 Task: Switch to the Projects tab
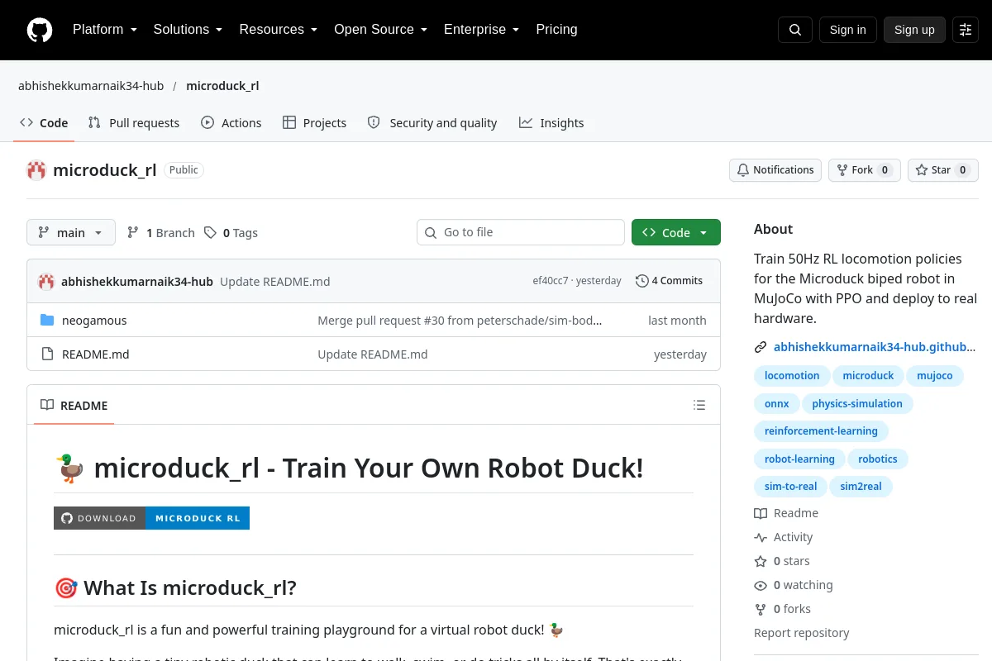point(314,122)
